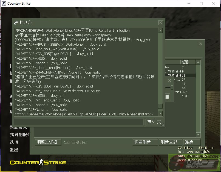The image size is (221, 172).
Task: Click the VIP-xx006 /buy_zm console line
Action: (x=39, y=95)
